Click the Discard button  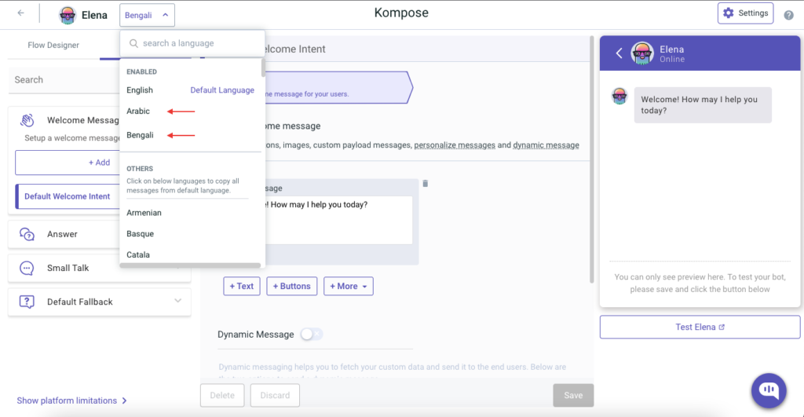(x=275, y=396)
